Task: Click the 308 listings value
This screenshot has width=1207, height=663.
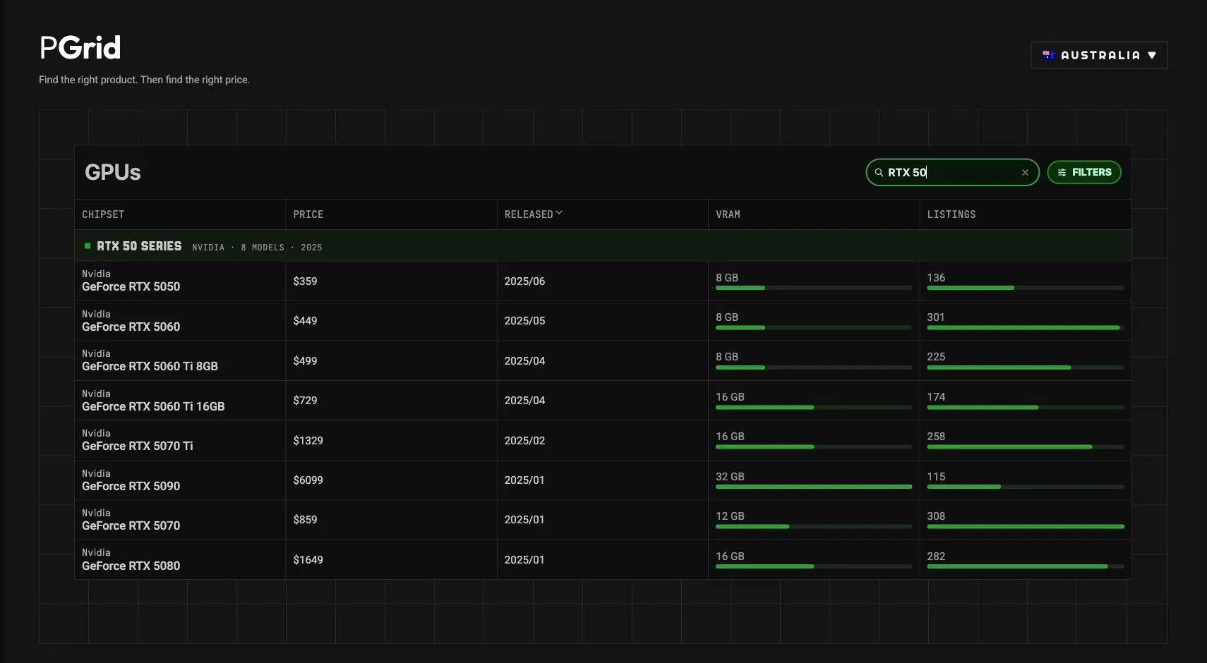Action: coord(936,516)
